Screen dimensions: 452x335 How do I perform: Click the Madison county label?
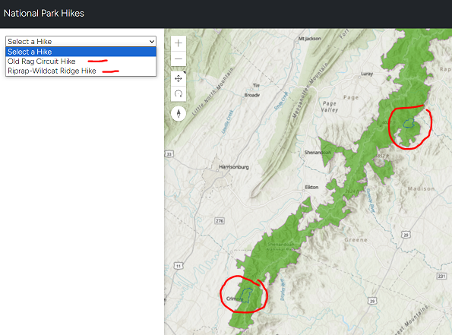tap(421, 189)
